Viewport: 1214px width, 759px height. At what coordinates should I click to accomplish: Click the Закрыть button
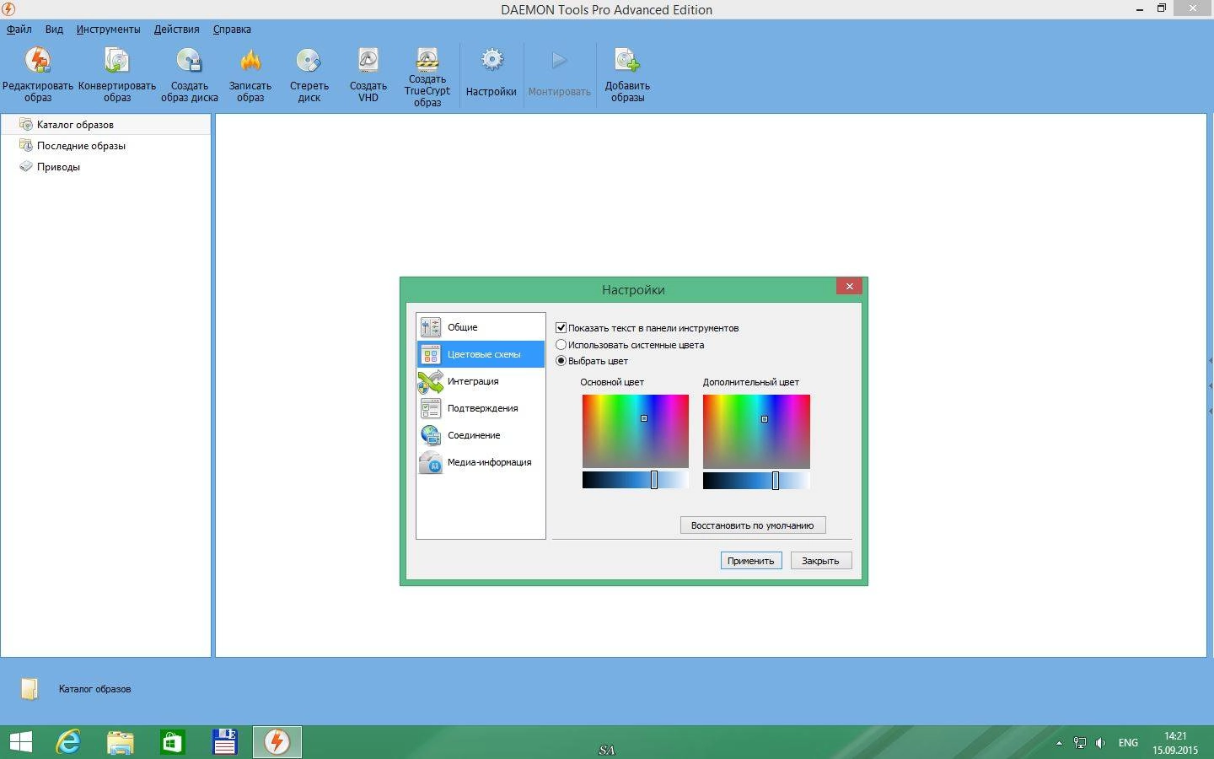(x=821, y=560)
